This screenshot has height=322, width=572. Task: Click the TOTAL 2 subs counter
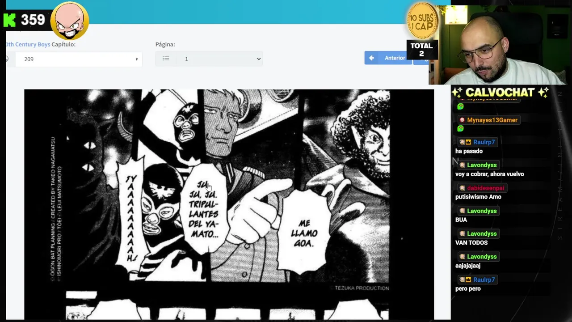tap(421, 50)
